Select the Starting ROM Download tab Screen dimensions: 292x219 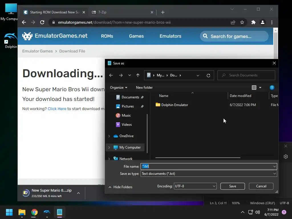tap(54, 12)
